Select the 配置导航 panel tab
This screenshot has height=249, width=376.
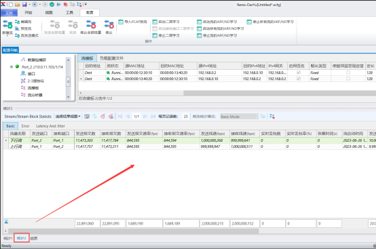[10, 50]
